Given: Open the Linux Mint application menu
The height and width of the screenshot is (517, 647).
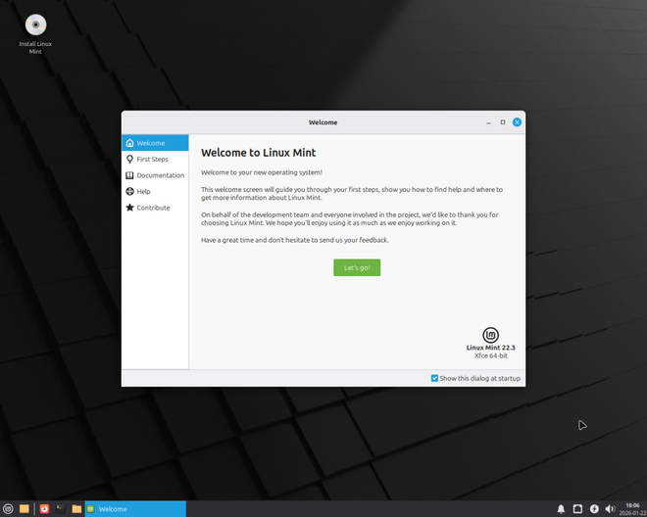Looking at the screenshot, I should point(8,509).
